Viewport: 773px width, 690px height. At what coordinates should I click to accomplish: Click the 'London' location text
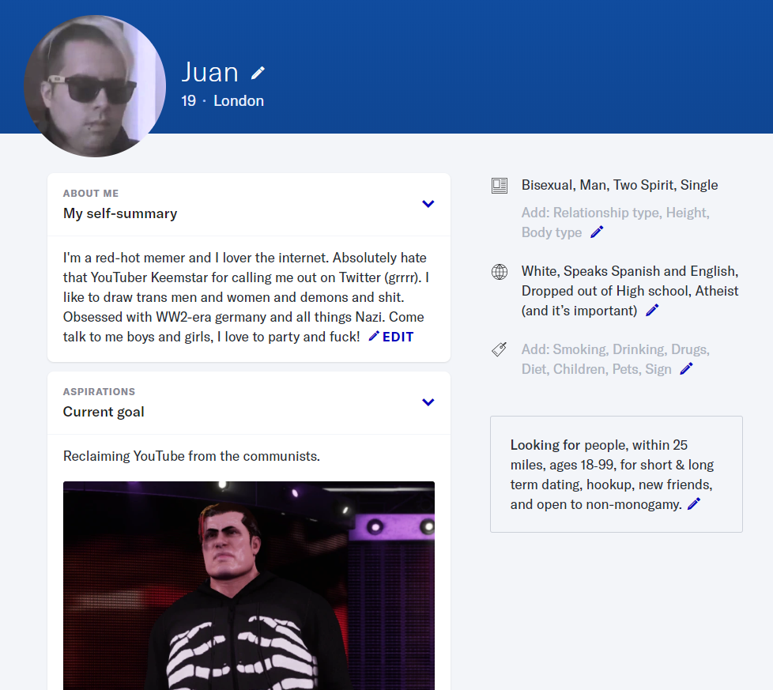pyautogui.click(x=239, y=101)
